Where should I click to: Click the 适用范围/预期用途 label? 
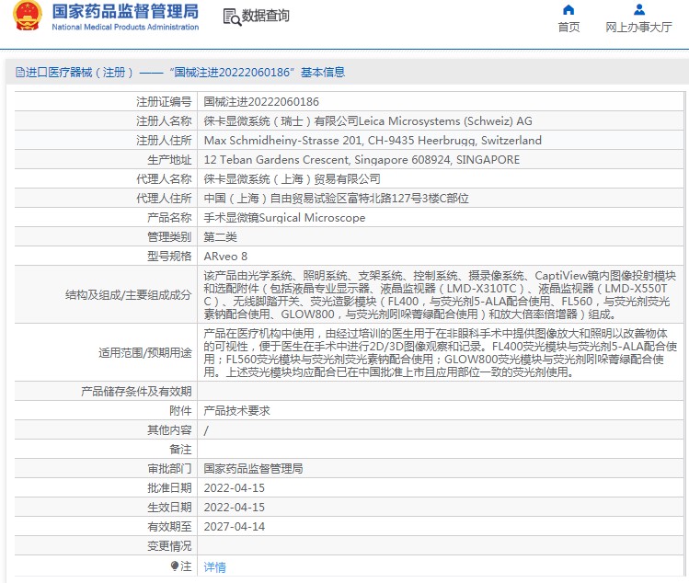point(145,353)
